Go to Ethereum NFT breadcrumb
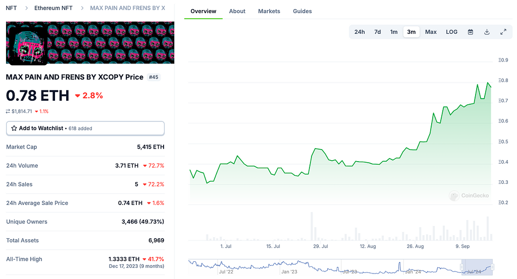This screenshot has height=279, width=517. tap(53, 8)
